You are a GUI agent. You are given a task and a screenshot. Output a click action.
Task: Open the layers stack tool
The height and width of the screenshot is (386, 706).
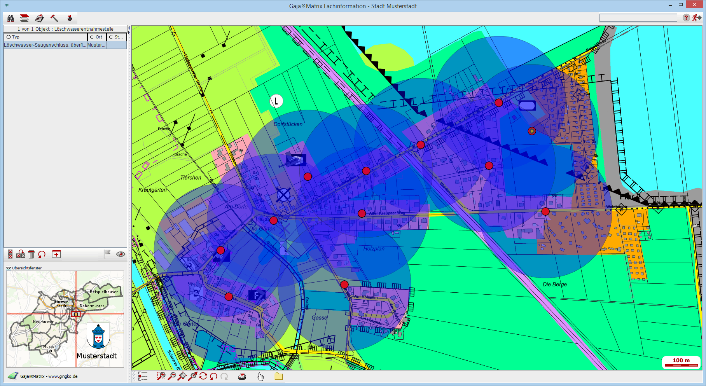[24, 18]
